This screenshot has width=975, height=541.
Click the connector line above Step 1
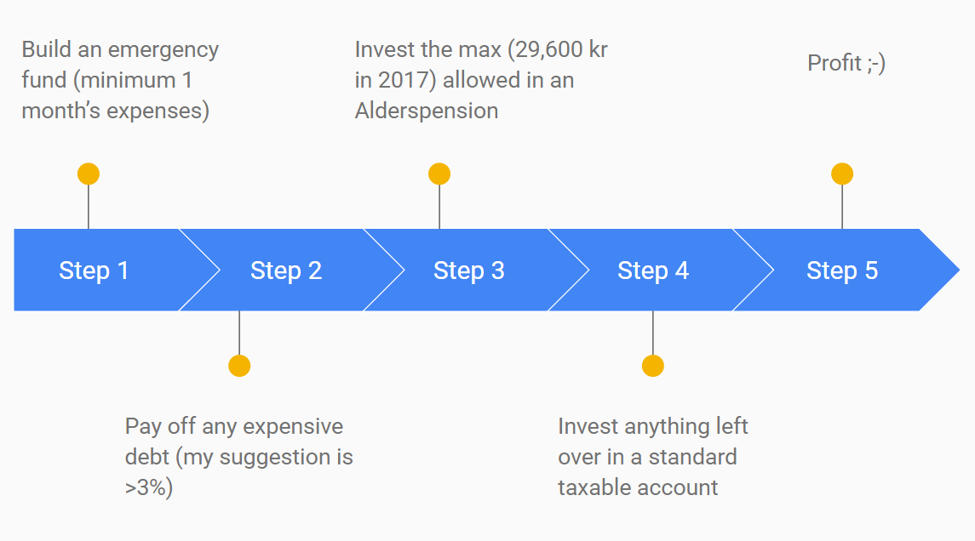89,207
